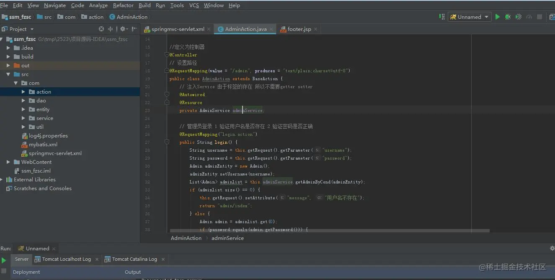Select mybatis.xml in project tree
Image resolution: width=555 pixels, height=280 pixels.
(x=43, y=145)
